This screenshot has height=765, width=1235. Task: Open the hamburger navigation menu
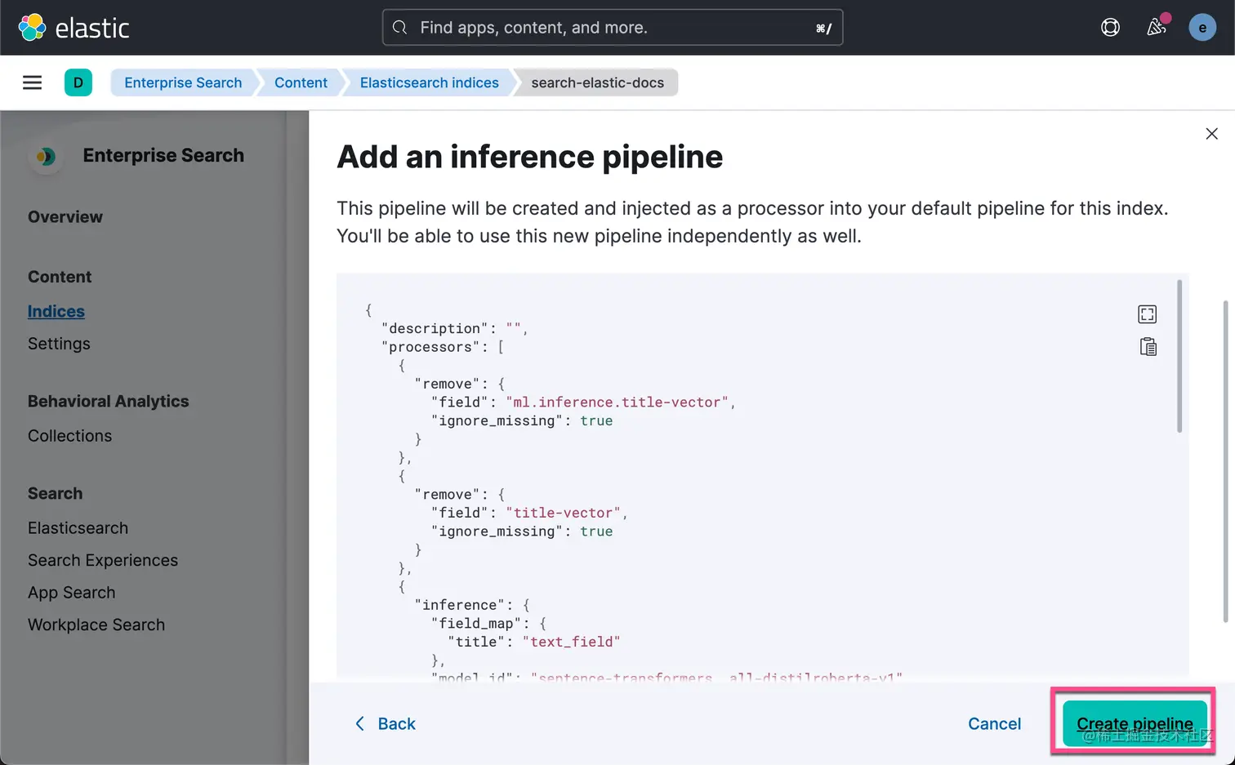coord(32,82)
